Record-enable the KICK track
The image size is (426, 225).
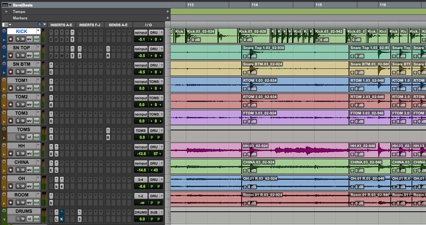click(x=10, y=39)
